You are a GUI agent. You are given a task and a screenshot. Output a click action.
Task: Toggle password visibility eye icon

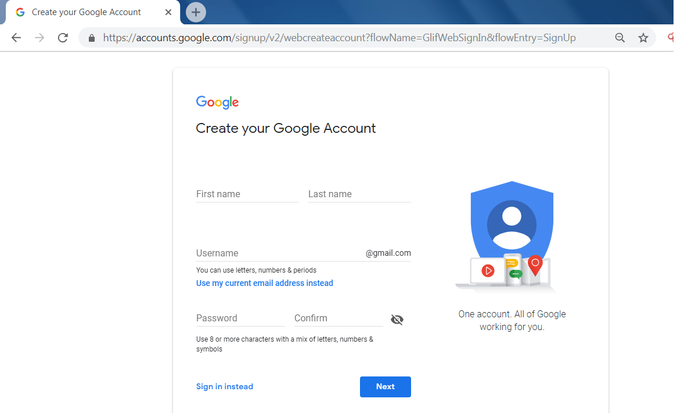click(397, 320)
